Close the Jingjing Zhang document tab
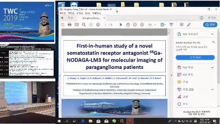The width and height of the screenshot is (220, 124). tap(104, 18)
